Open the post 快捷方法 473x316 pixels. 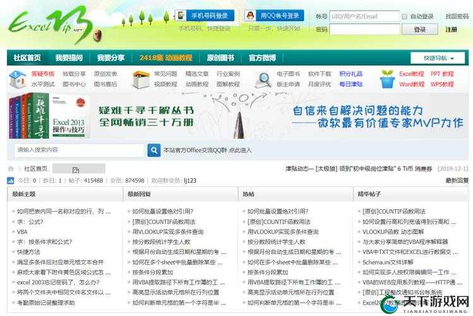28,252
